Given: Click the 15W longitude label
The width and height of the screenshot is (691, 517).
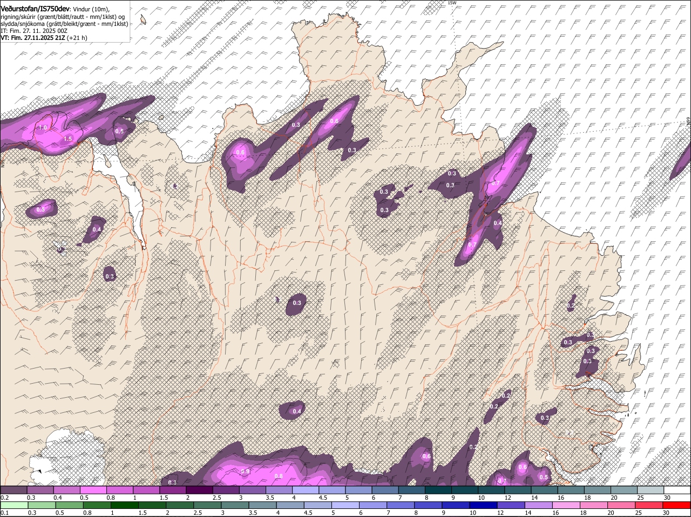Looking at the screenshot, I should [x=452, y=3].
